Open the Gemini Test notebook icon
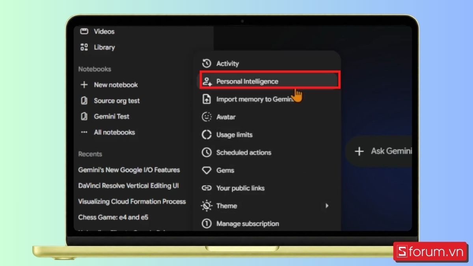The width and height of the screenshot is (473, 266). pyautogui.click(x=84, y=116)
